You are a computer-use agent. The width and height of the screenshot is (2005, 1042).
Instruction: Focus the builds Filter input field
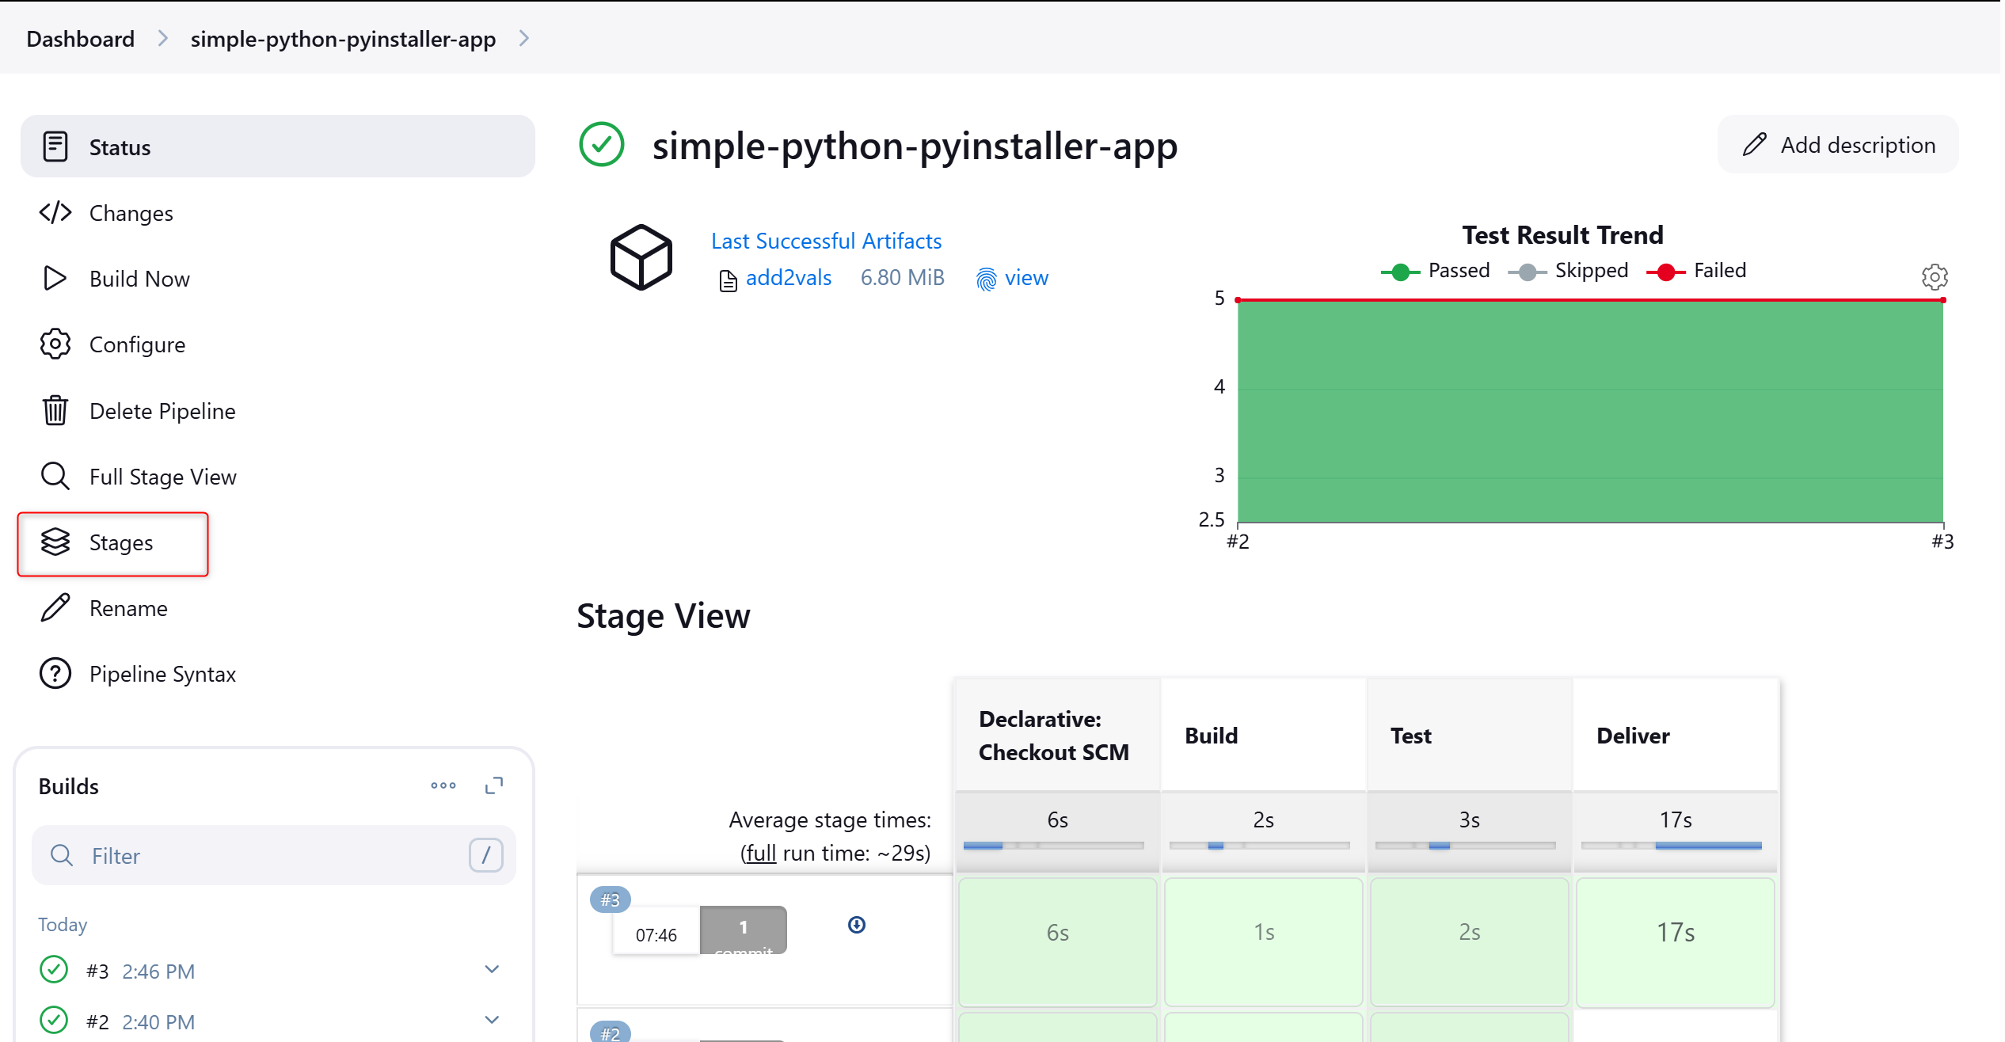(x=274, y=856)
